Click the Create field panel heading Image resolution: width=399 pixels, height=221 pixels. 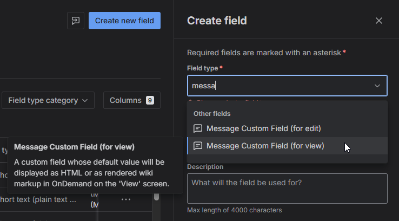[217, 21]
